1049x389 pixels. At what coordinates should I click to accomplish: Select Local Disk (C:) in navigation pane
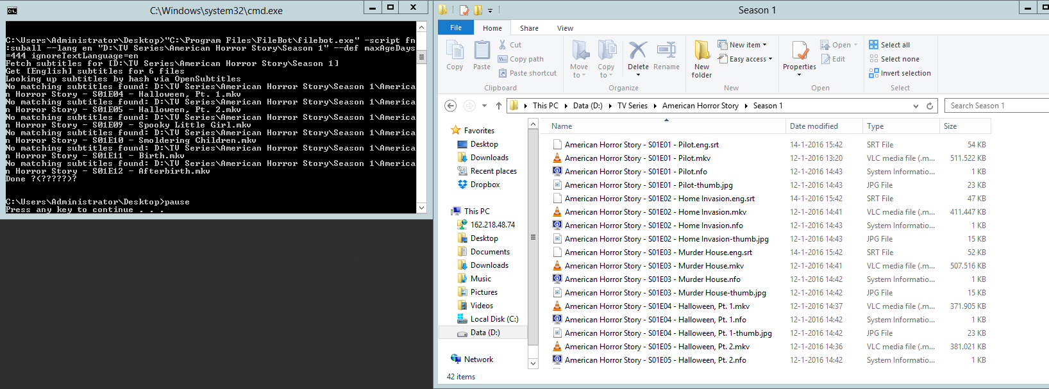click(x=487, y=319)
